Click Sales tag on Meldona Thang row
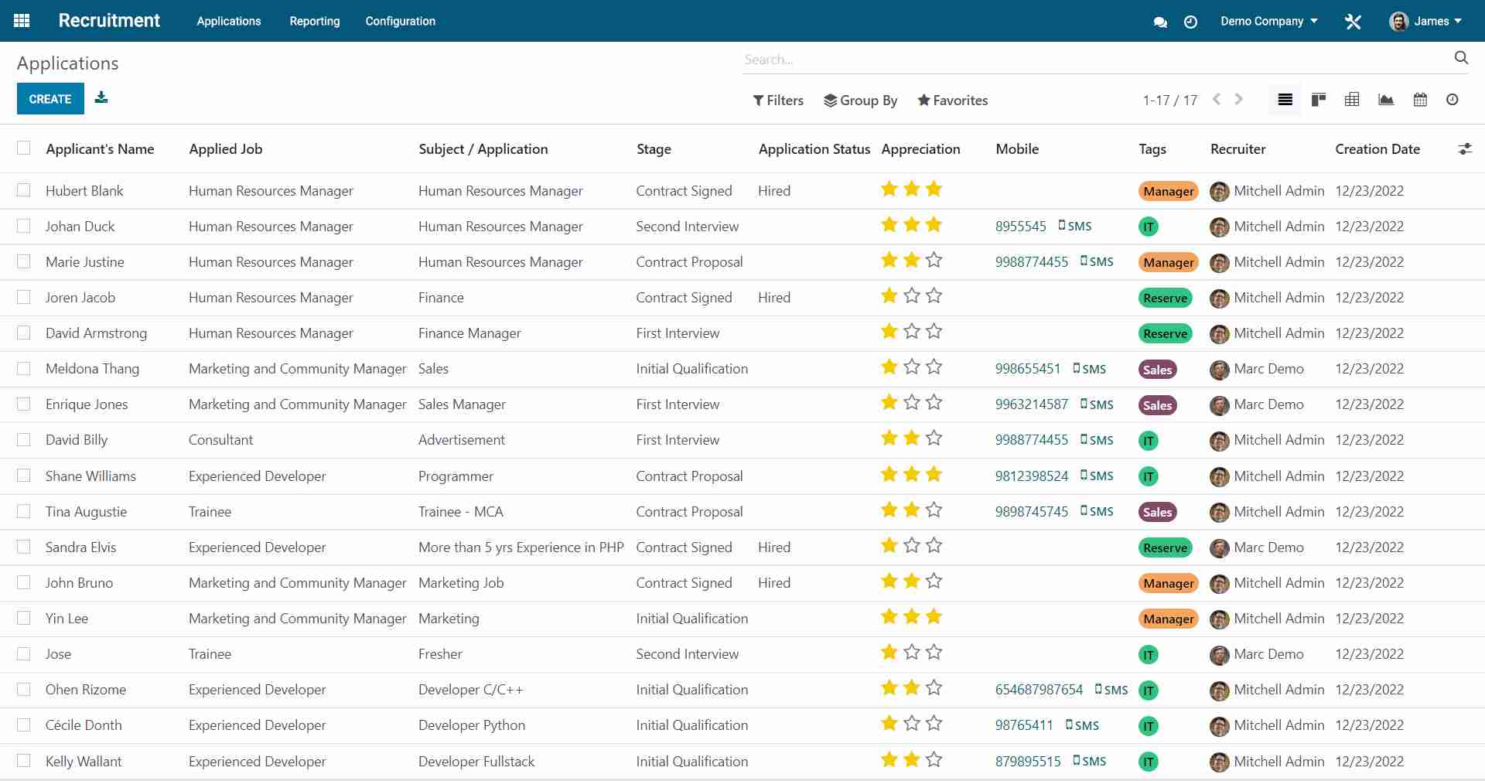 (1157, 370)
